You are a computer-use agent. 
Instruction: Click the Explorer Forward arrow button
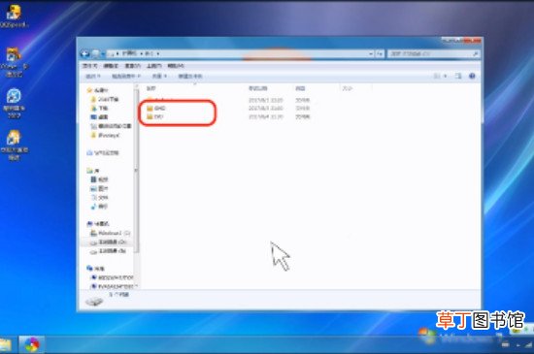pos(96,53)
